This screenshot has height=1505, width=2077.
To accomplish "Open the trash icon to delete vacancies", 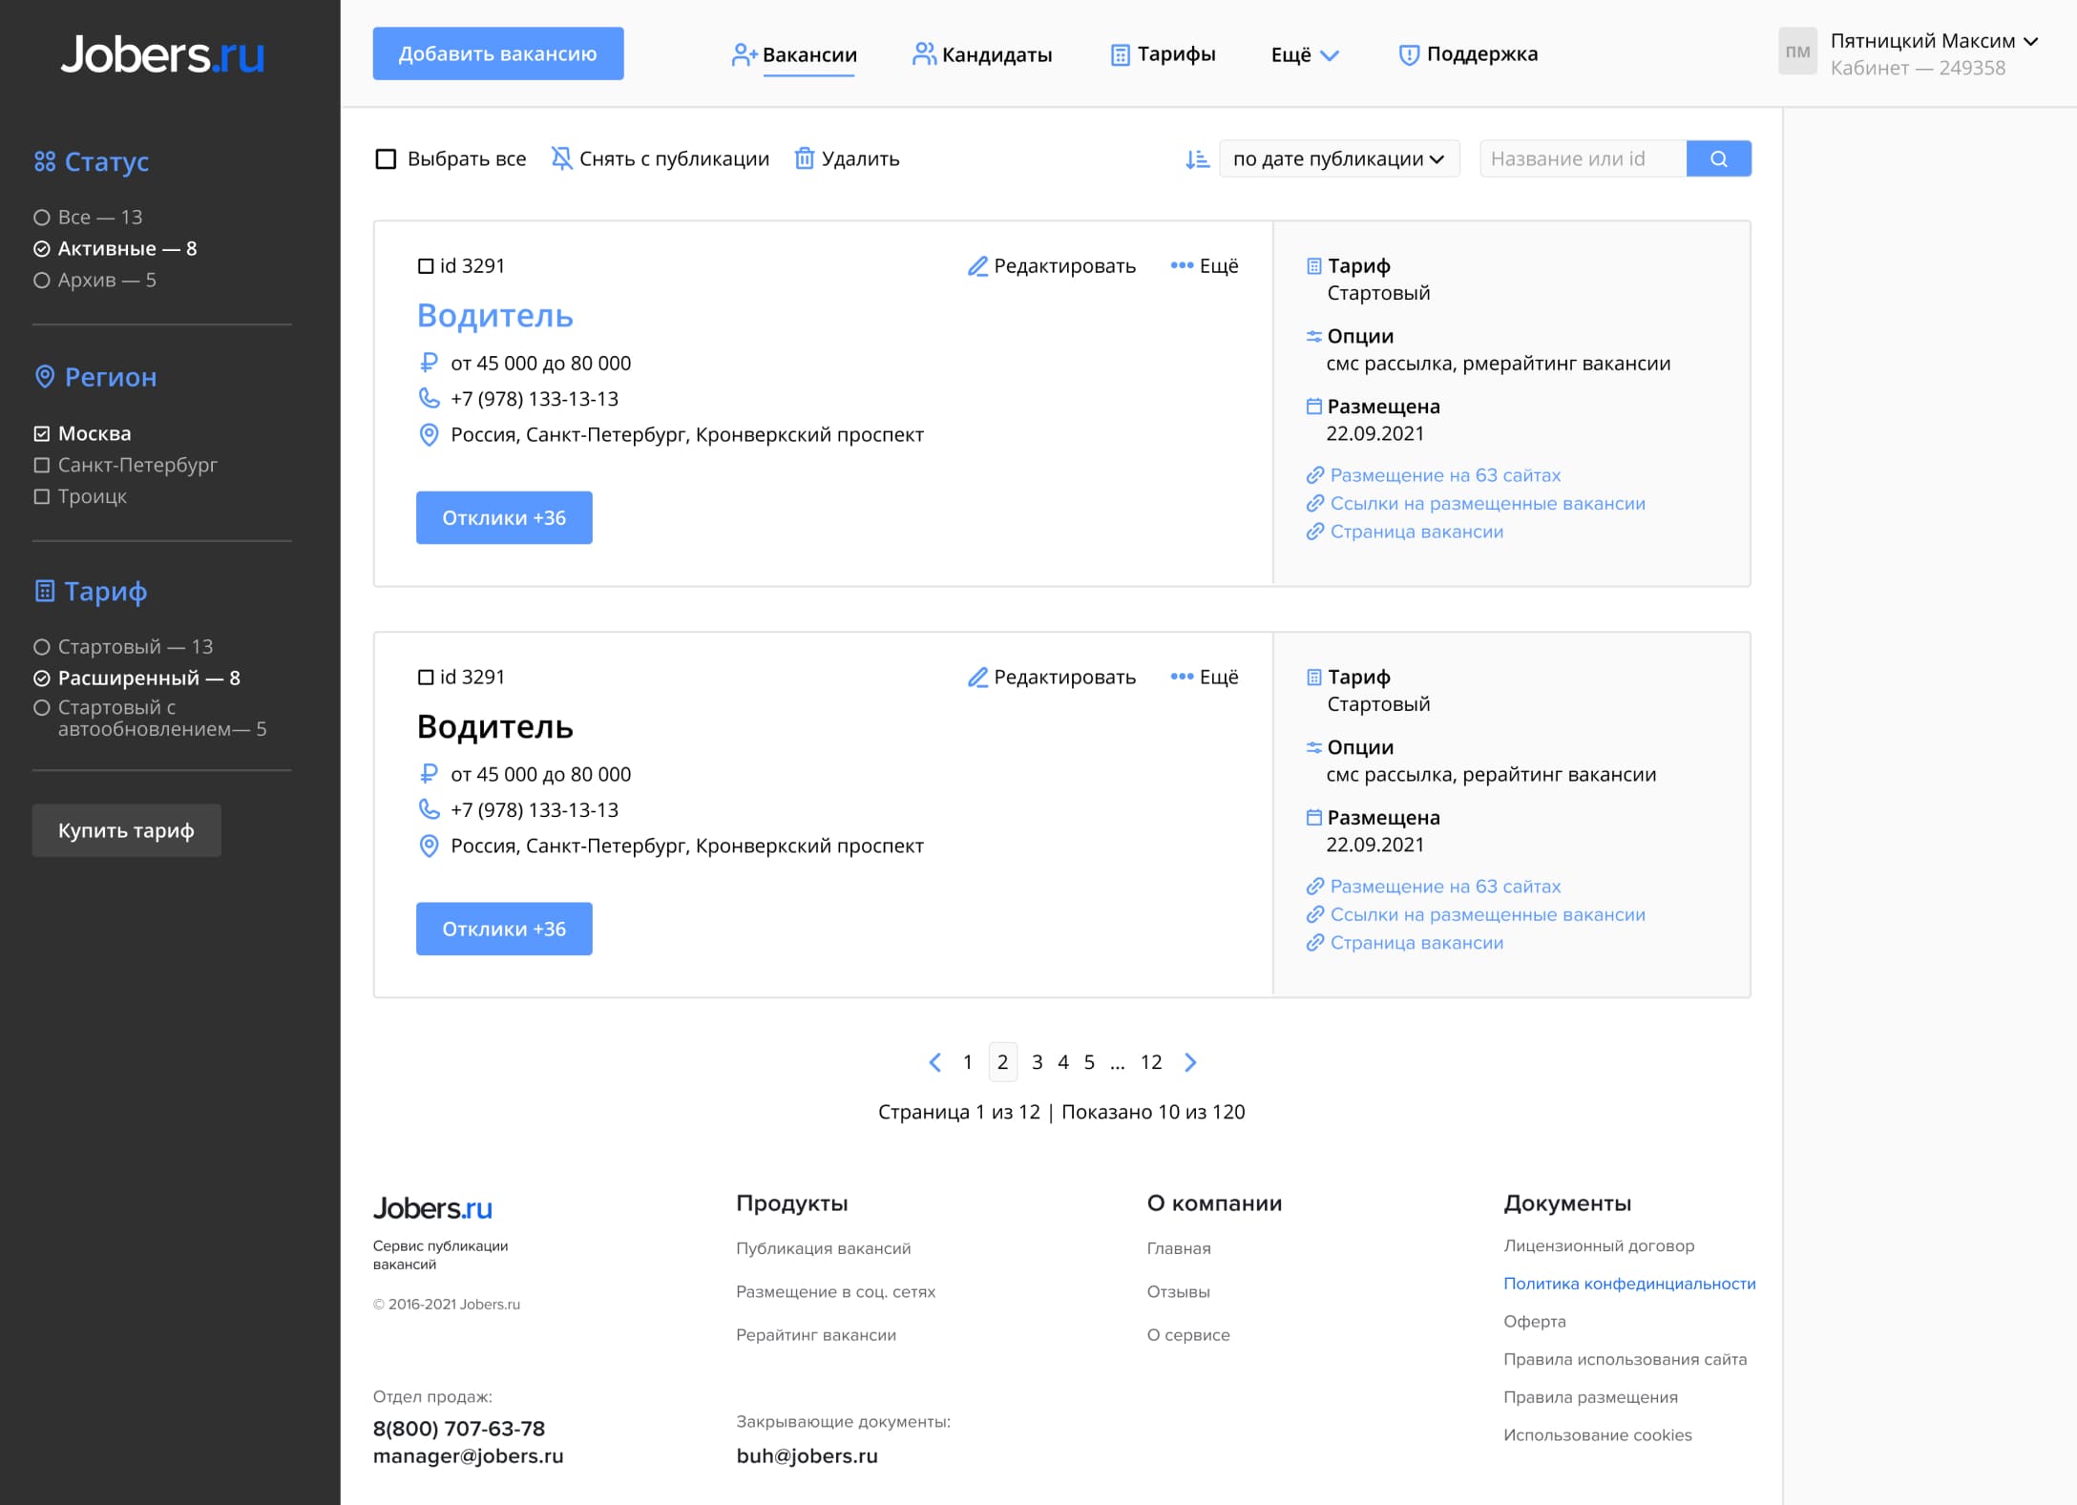I will [805, 158].
